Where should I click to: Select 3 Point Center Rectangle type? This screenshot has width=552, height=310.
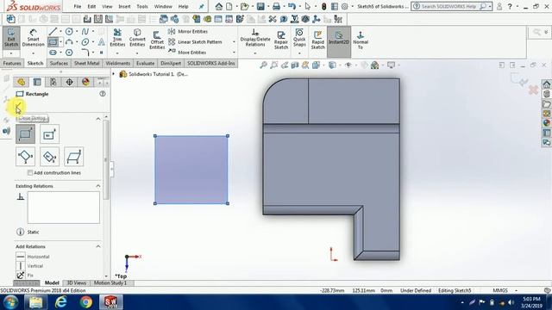click(50, 157)
